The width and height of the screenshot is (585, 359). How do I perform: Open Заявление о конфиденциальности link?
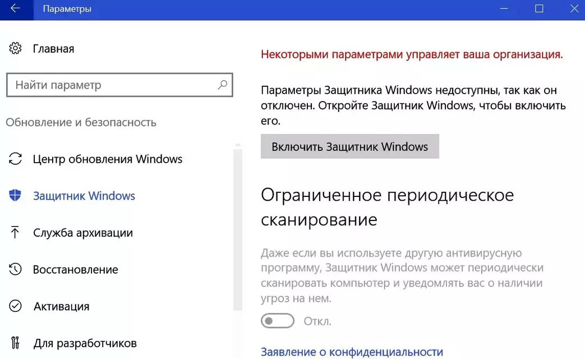coord(352,352)
